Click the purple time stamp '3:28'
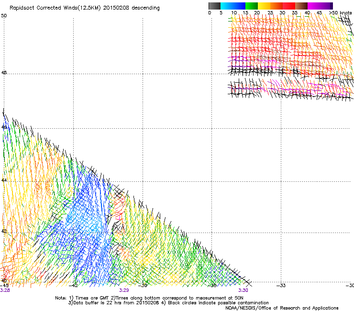The image size is (354, 311). (x=5, y=290)
